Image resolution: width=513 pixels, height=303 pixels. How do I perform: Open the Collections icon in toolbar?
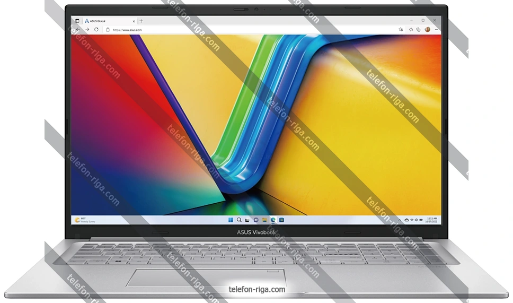click(x=418, y=30)
